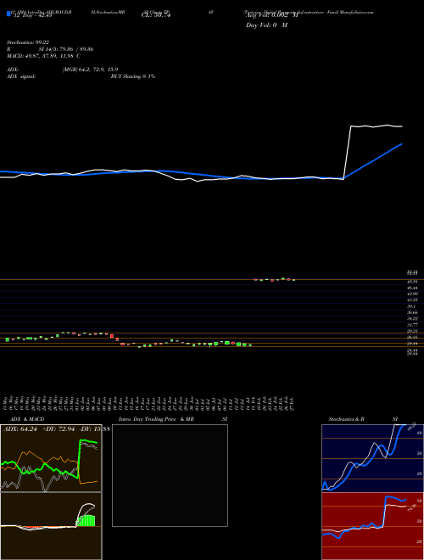This screenshot has height=560, width=424.
Task: Click the '+DY: 72.94' reading in ADX panel
Action: coord(59,428)
